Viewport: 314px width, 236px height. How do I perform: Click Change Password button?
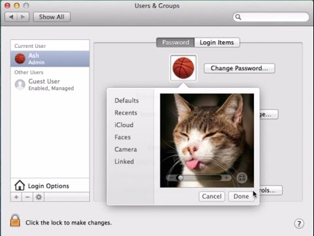[x=239, y=68]
